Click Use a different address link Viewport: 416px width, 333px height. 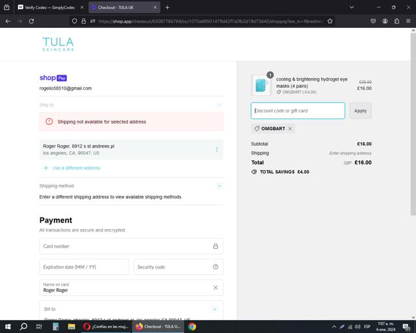[76, 168]
